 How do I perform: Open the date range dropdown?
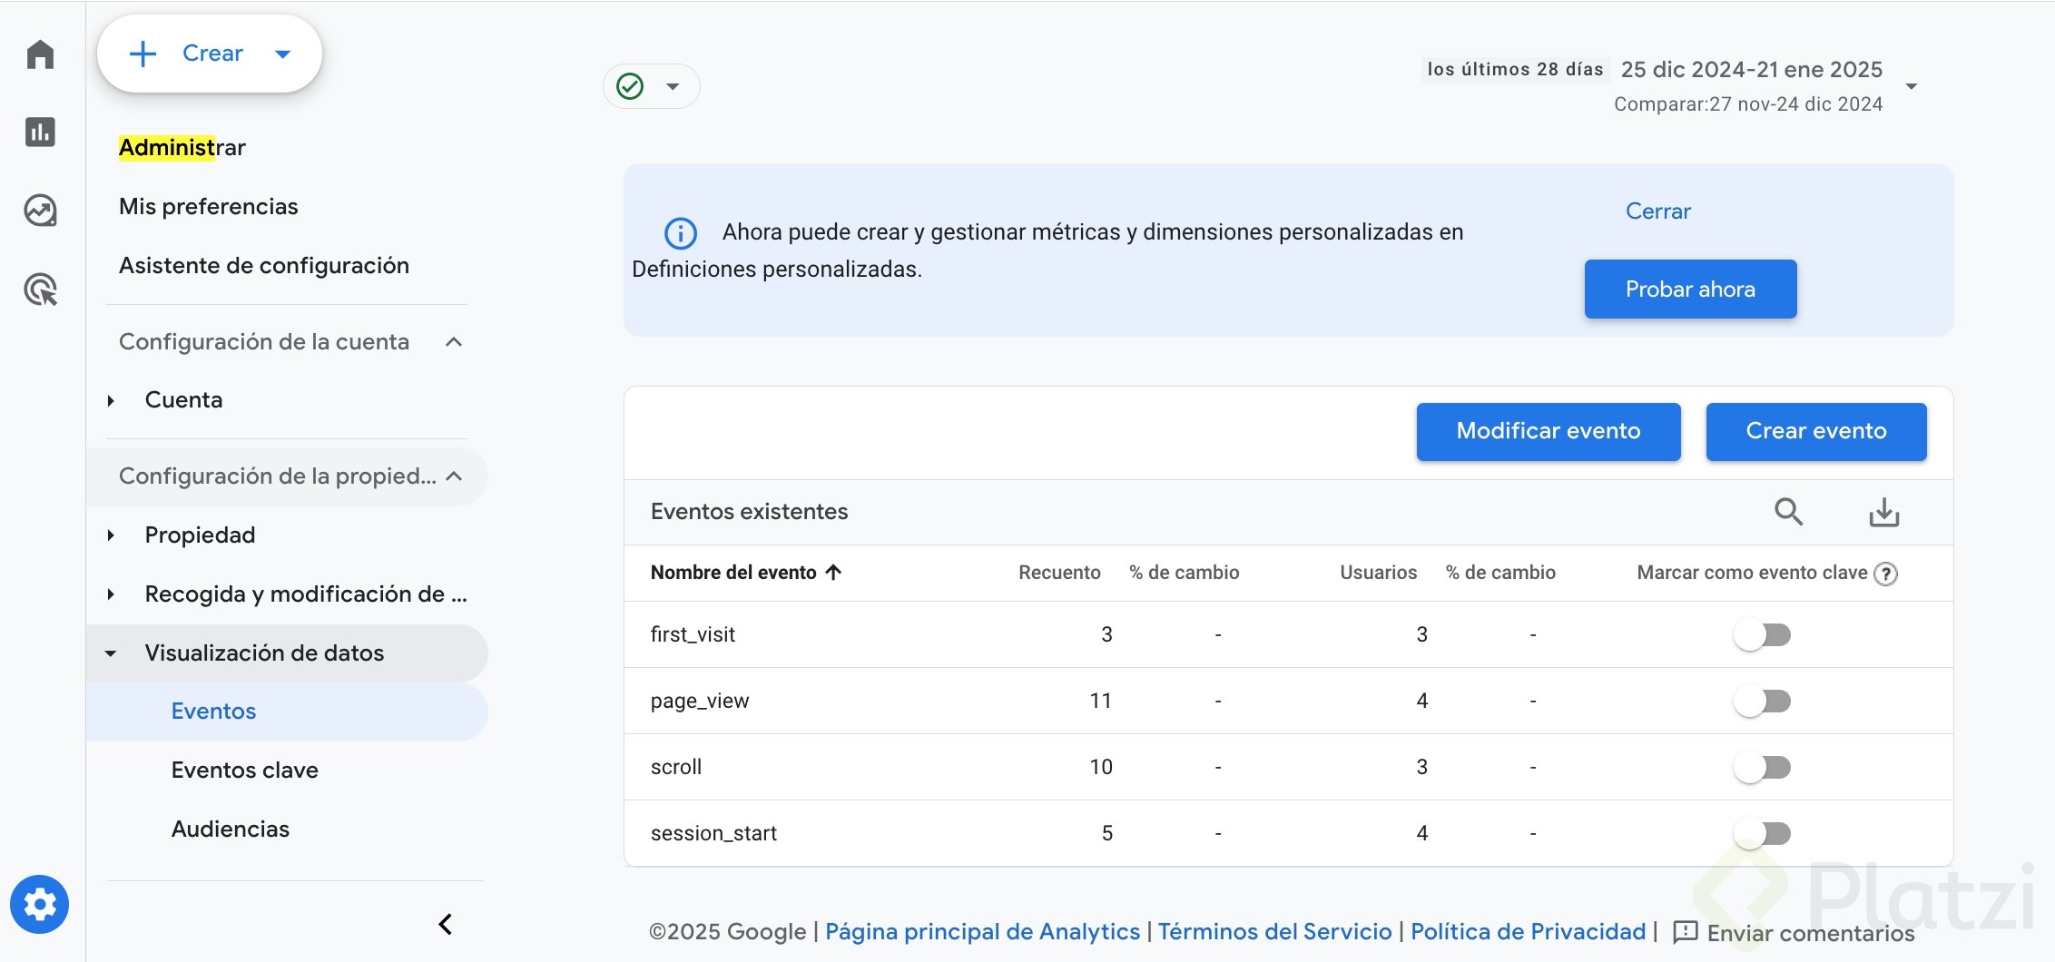[1912, 86]
